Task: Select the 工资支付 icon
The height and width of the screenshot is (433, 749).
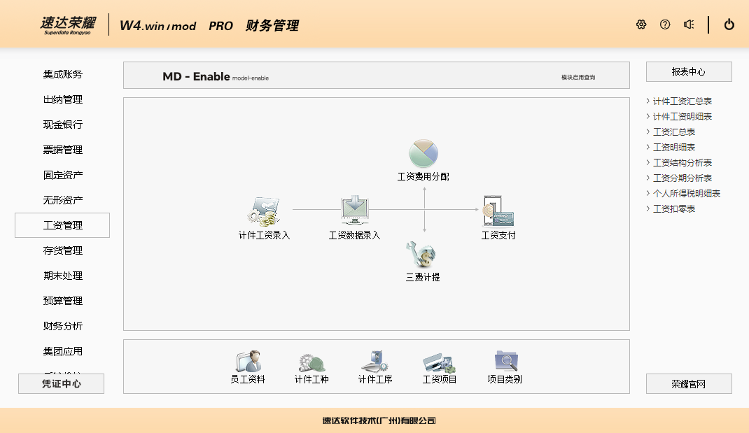Action: (498, 210)
